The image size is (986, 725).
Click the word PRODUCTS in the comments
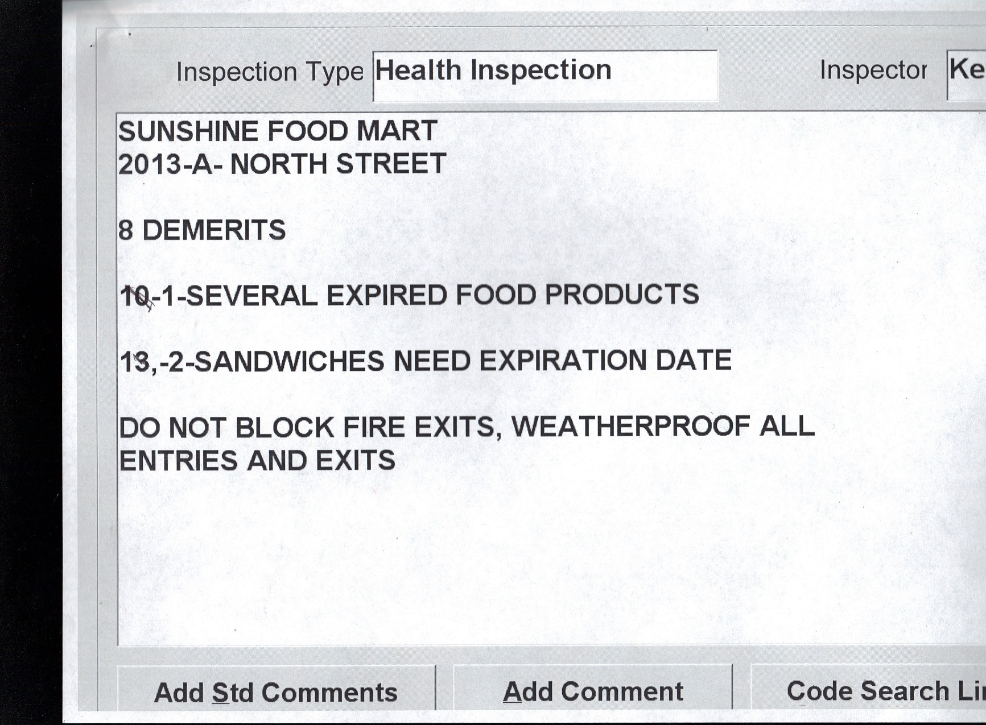click(621, 295)
